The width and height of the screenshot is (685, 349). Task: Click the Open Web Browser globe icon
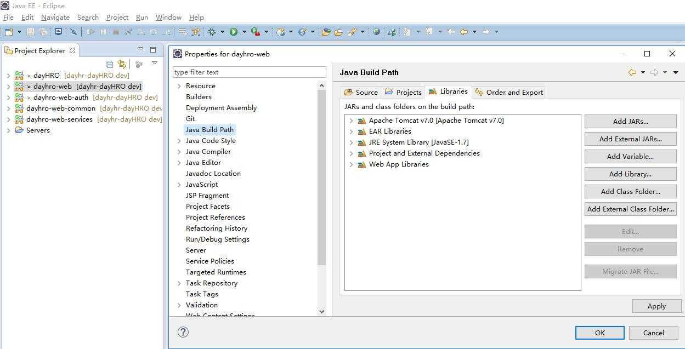click(376, 32)
